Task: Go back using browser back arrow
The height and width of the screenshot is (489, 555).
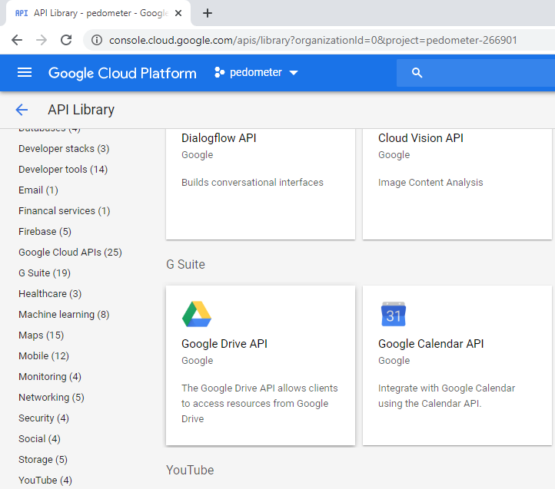Action: [x=17, y=40]
